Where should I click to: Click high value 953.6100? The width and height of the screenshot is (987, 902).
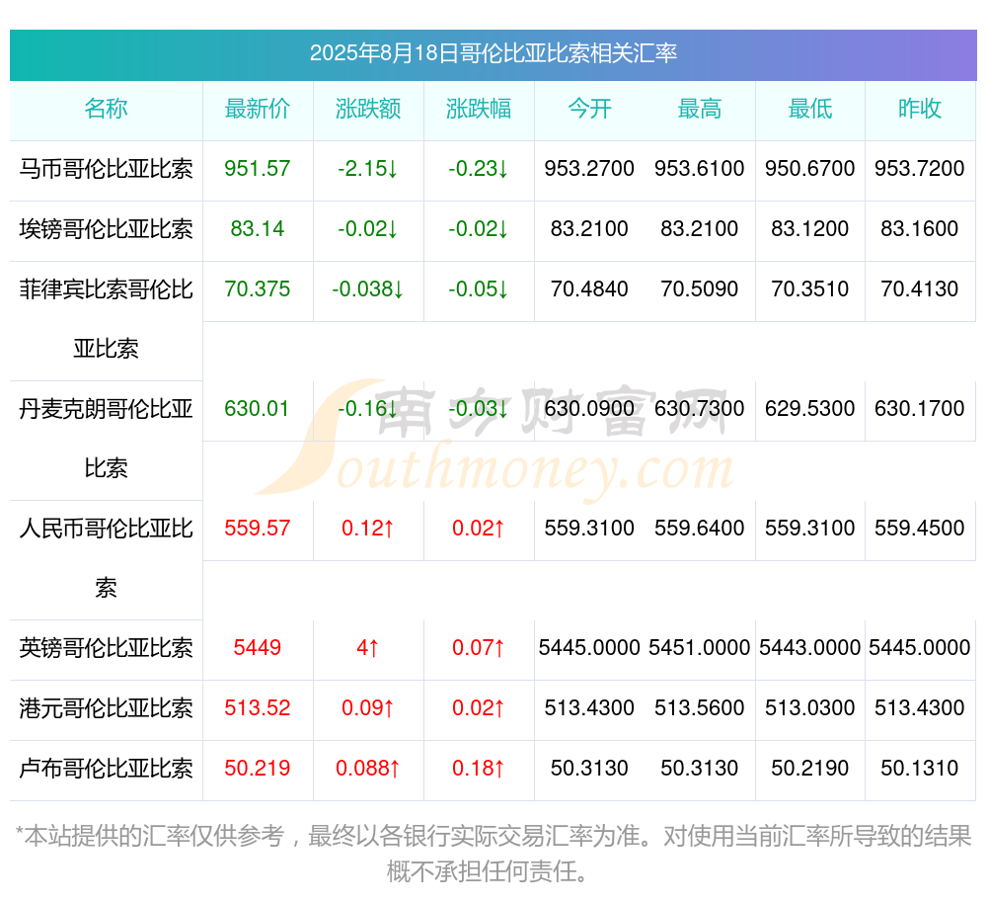tap(700, 169)
